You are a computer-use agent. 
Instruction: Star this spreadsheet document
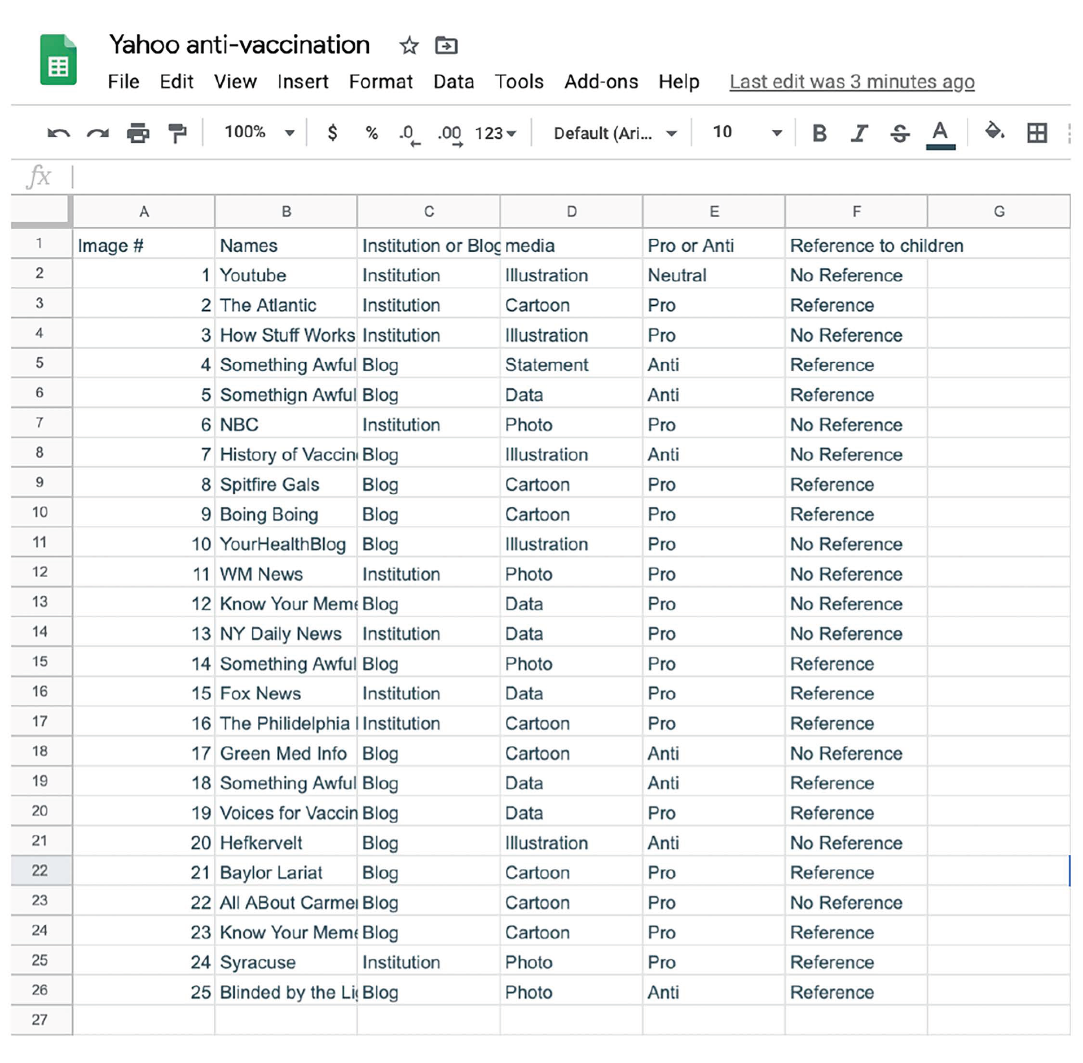[x=409, y=46]
